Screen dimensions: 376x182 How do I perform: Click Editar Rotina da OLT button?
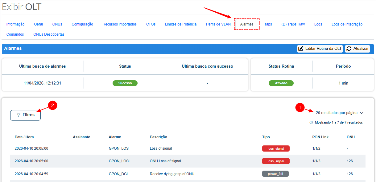pyautogui.click(x=320, y=49)
